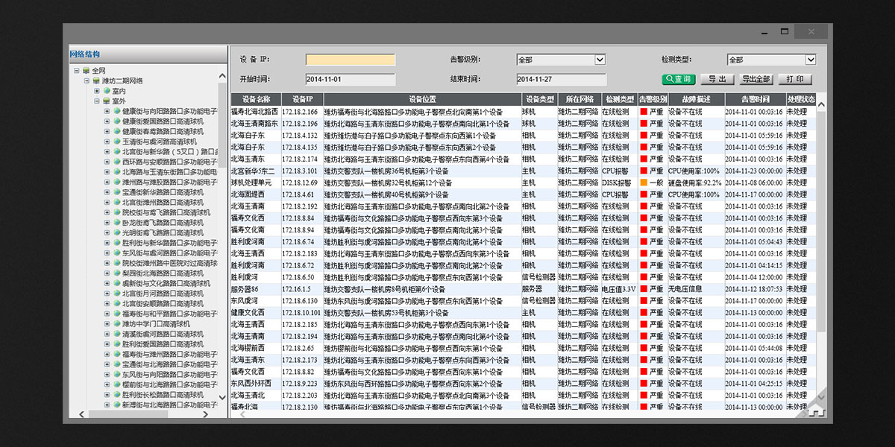895x447 pixels.
Task: Click the globe icon beside 室内
Action: (106, 91)
